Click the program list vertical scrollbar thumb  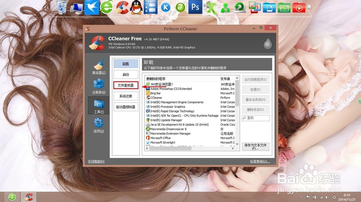(237, 93)
